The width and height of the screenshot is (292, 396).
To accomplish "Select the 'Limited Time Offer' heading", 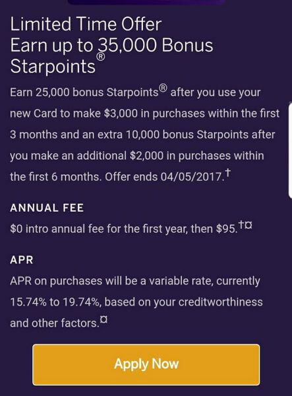I will click(x=86, y=24).
